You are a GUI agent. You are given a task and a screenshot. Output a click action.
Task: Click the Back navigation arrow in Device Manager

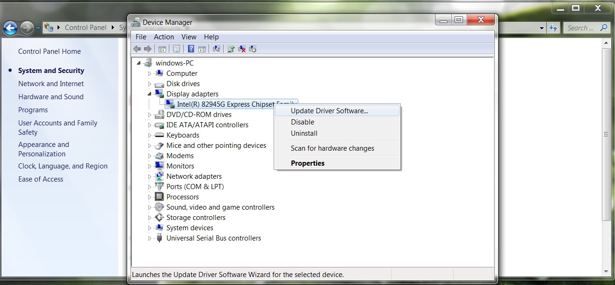pyautogui.click(x=137, y=48)
